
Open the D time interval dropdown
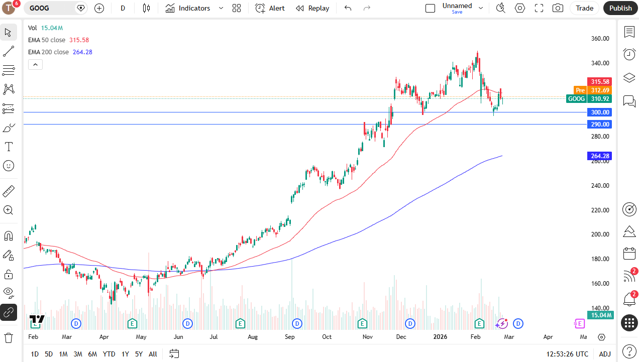(123, 8)
